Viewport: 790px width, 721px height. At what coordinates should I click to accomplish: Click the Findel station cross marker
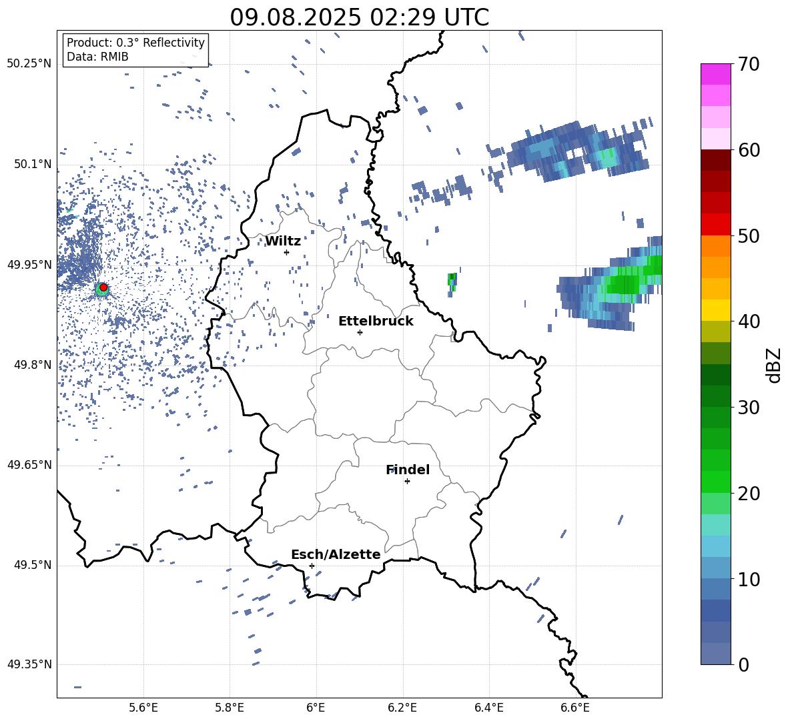(407, 482)
